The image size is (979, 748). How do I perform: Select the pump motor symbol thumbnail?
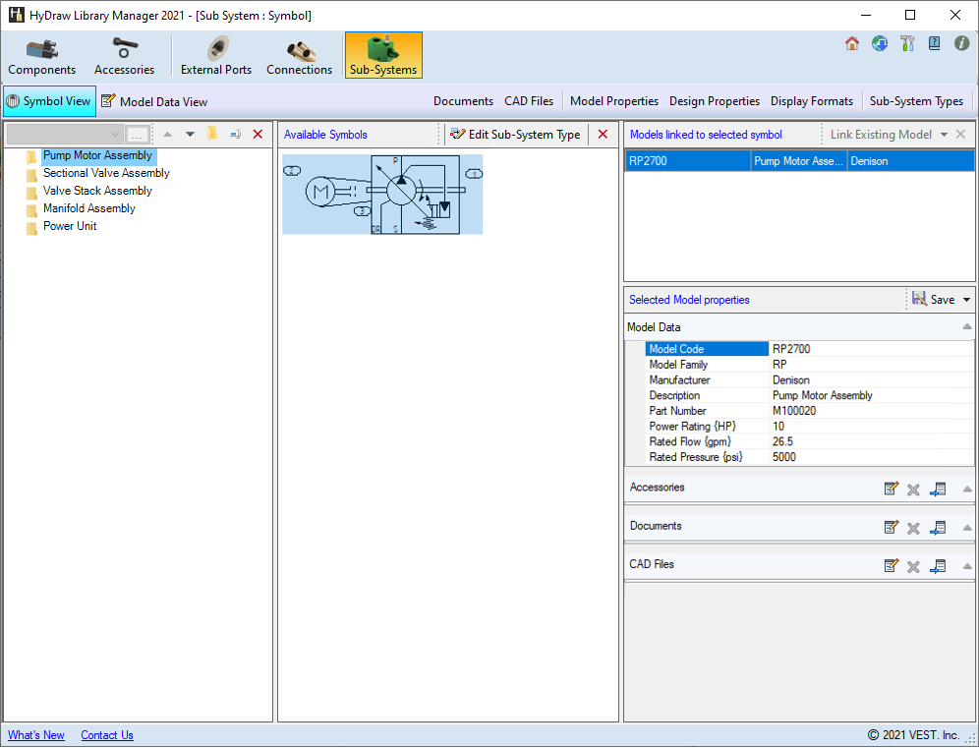[x=382, y=195]
